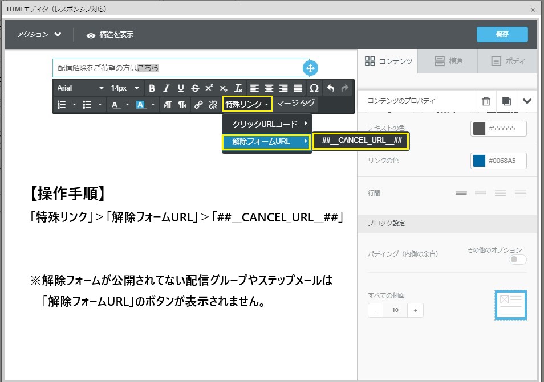This screenshot has width=544, height=382.
Task: Expand ordered list style arrow
Action: click(74, 105)
